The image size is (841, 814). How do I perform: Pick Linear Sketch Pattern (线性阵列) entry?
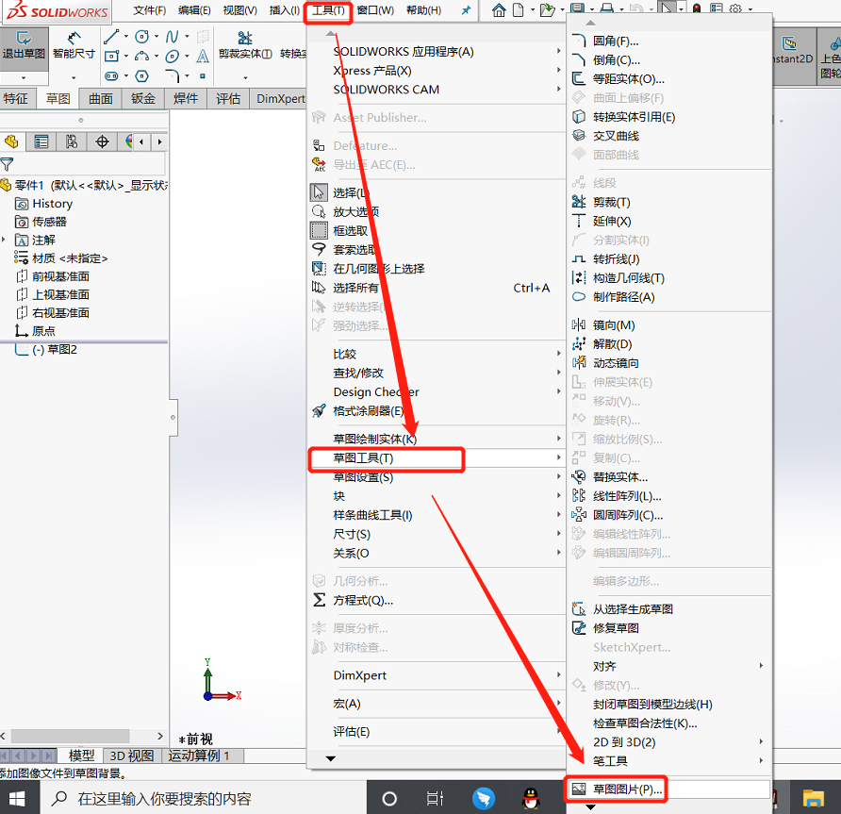point(626,496)
